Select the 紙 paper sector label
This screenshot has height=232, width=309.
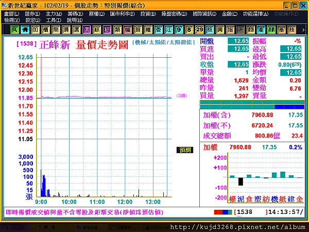click(x=283, y=199)
